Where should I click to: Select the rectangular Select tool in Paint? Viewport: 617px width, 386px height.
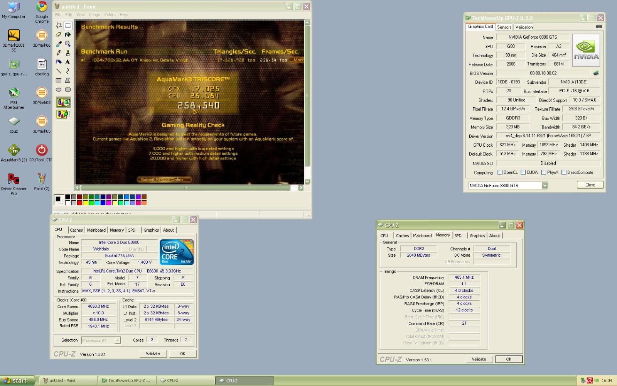click(x=68, y=25)
